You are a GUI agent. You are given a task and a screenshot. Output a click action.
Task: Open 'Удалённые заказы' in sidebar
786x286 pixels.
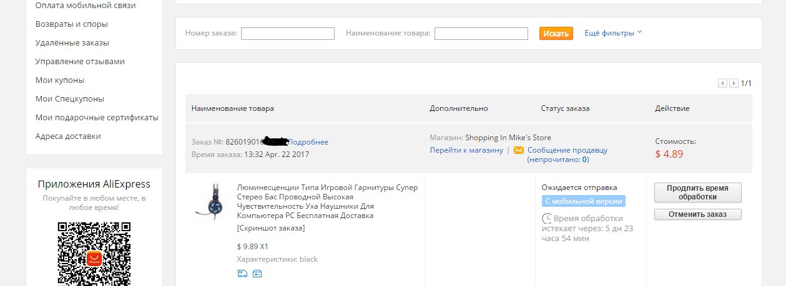pyautogui.click(x=72, y=42)
